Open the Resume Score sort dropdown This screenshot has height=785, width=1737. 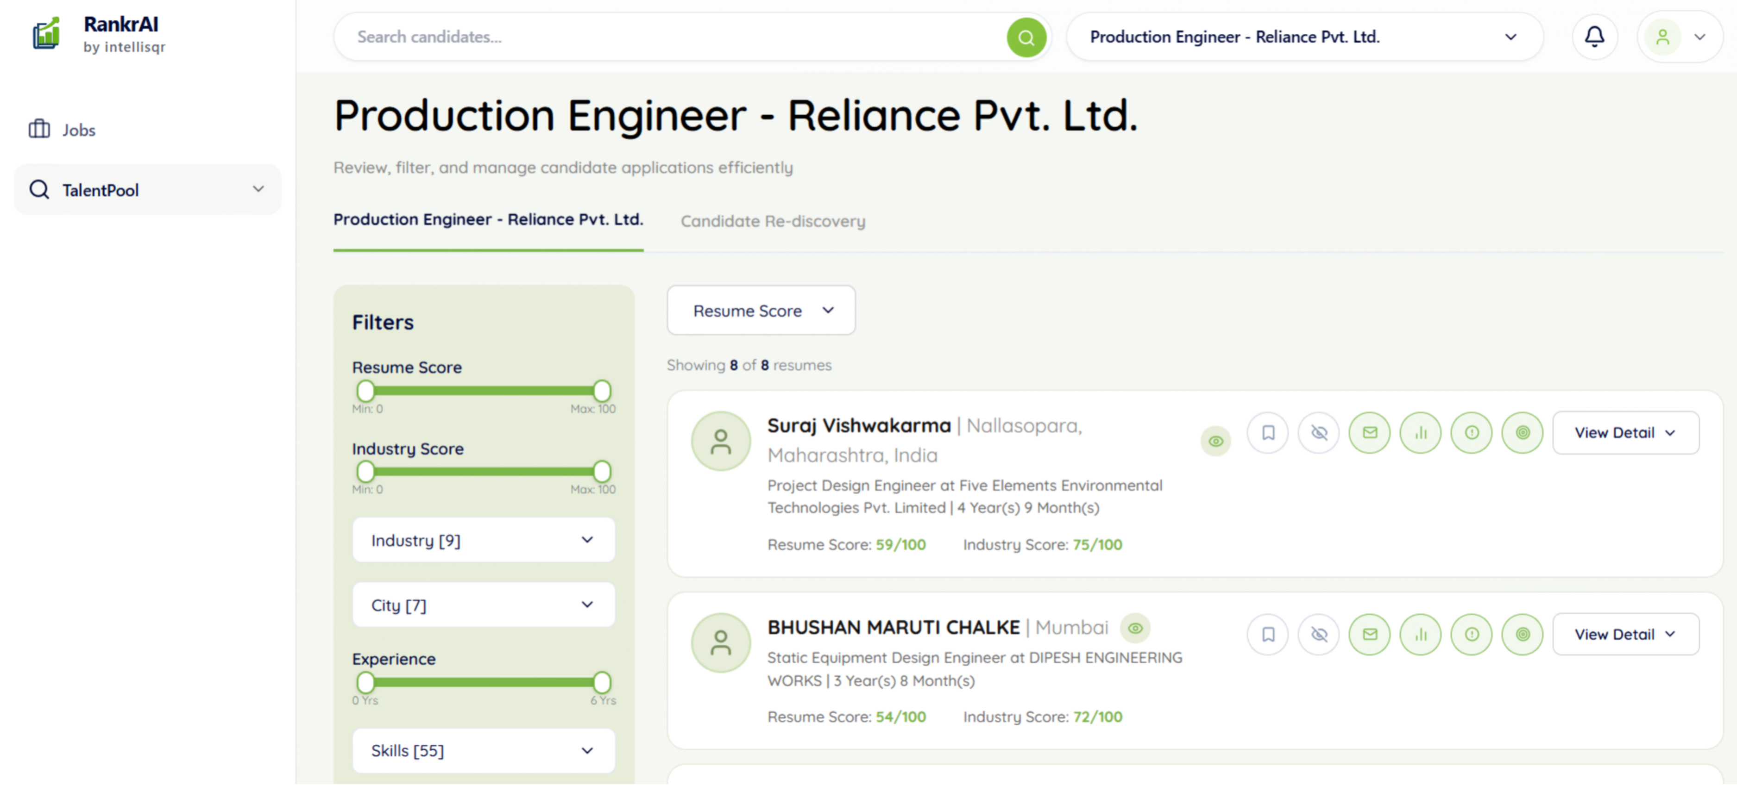coord(761,311)
